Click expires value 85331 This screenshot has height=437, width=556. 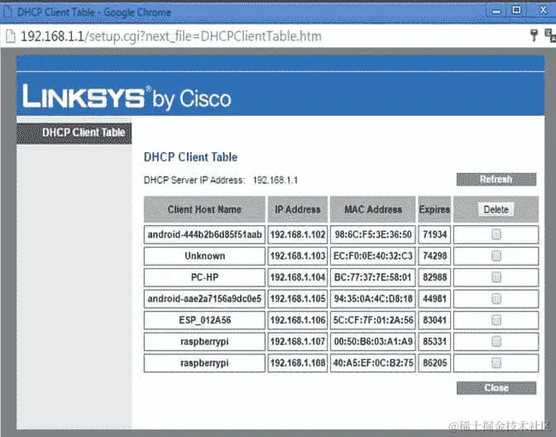click(434, 342)
